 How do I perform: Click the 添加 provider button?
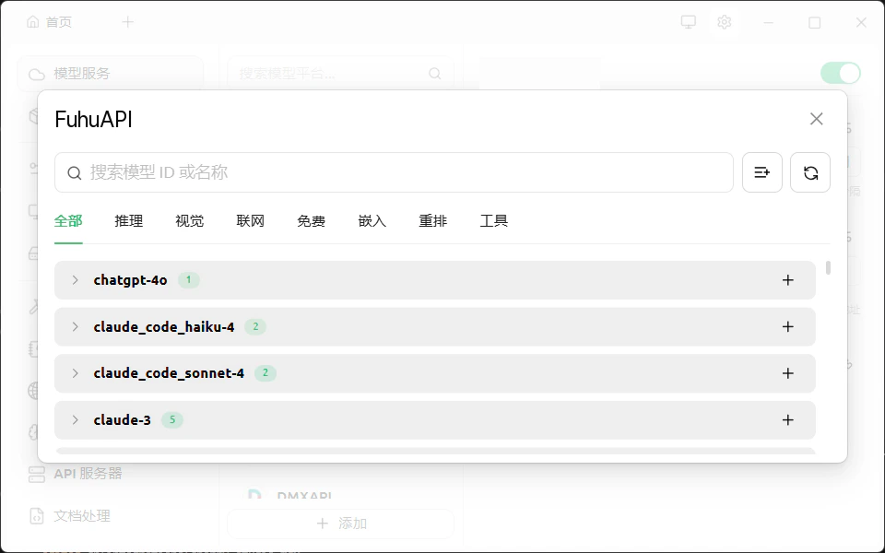340,524
